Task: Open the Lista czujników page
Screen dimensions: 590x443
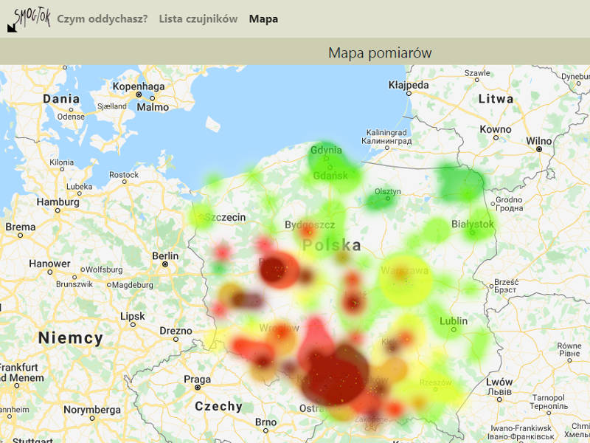Action: click(197, 18)
